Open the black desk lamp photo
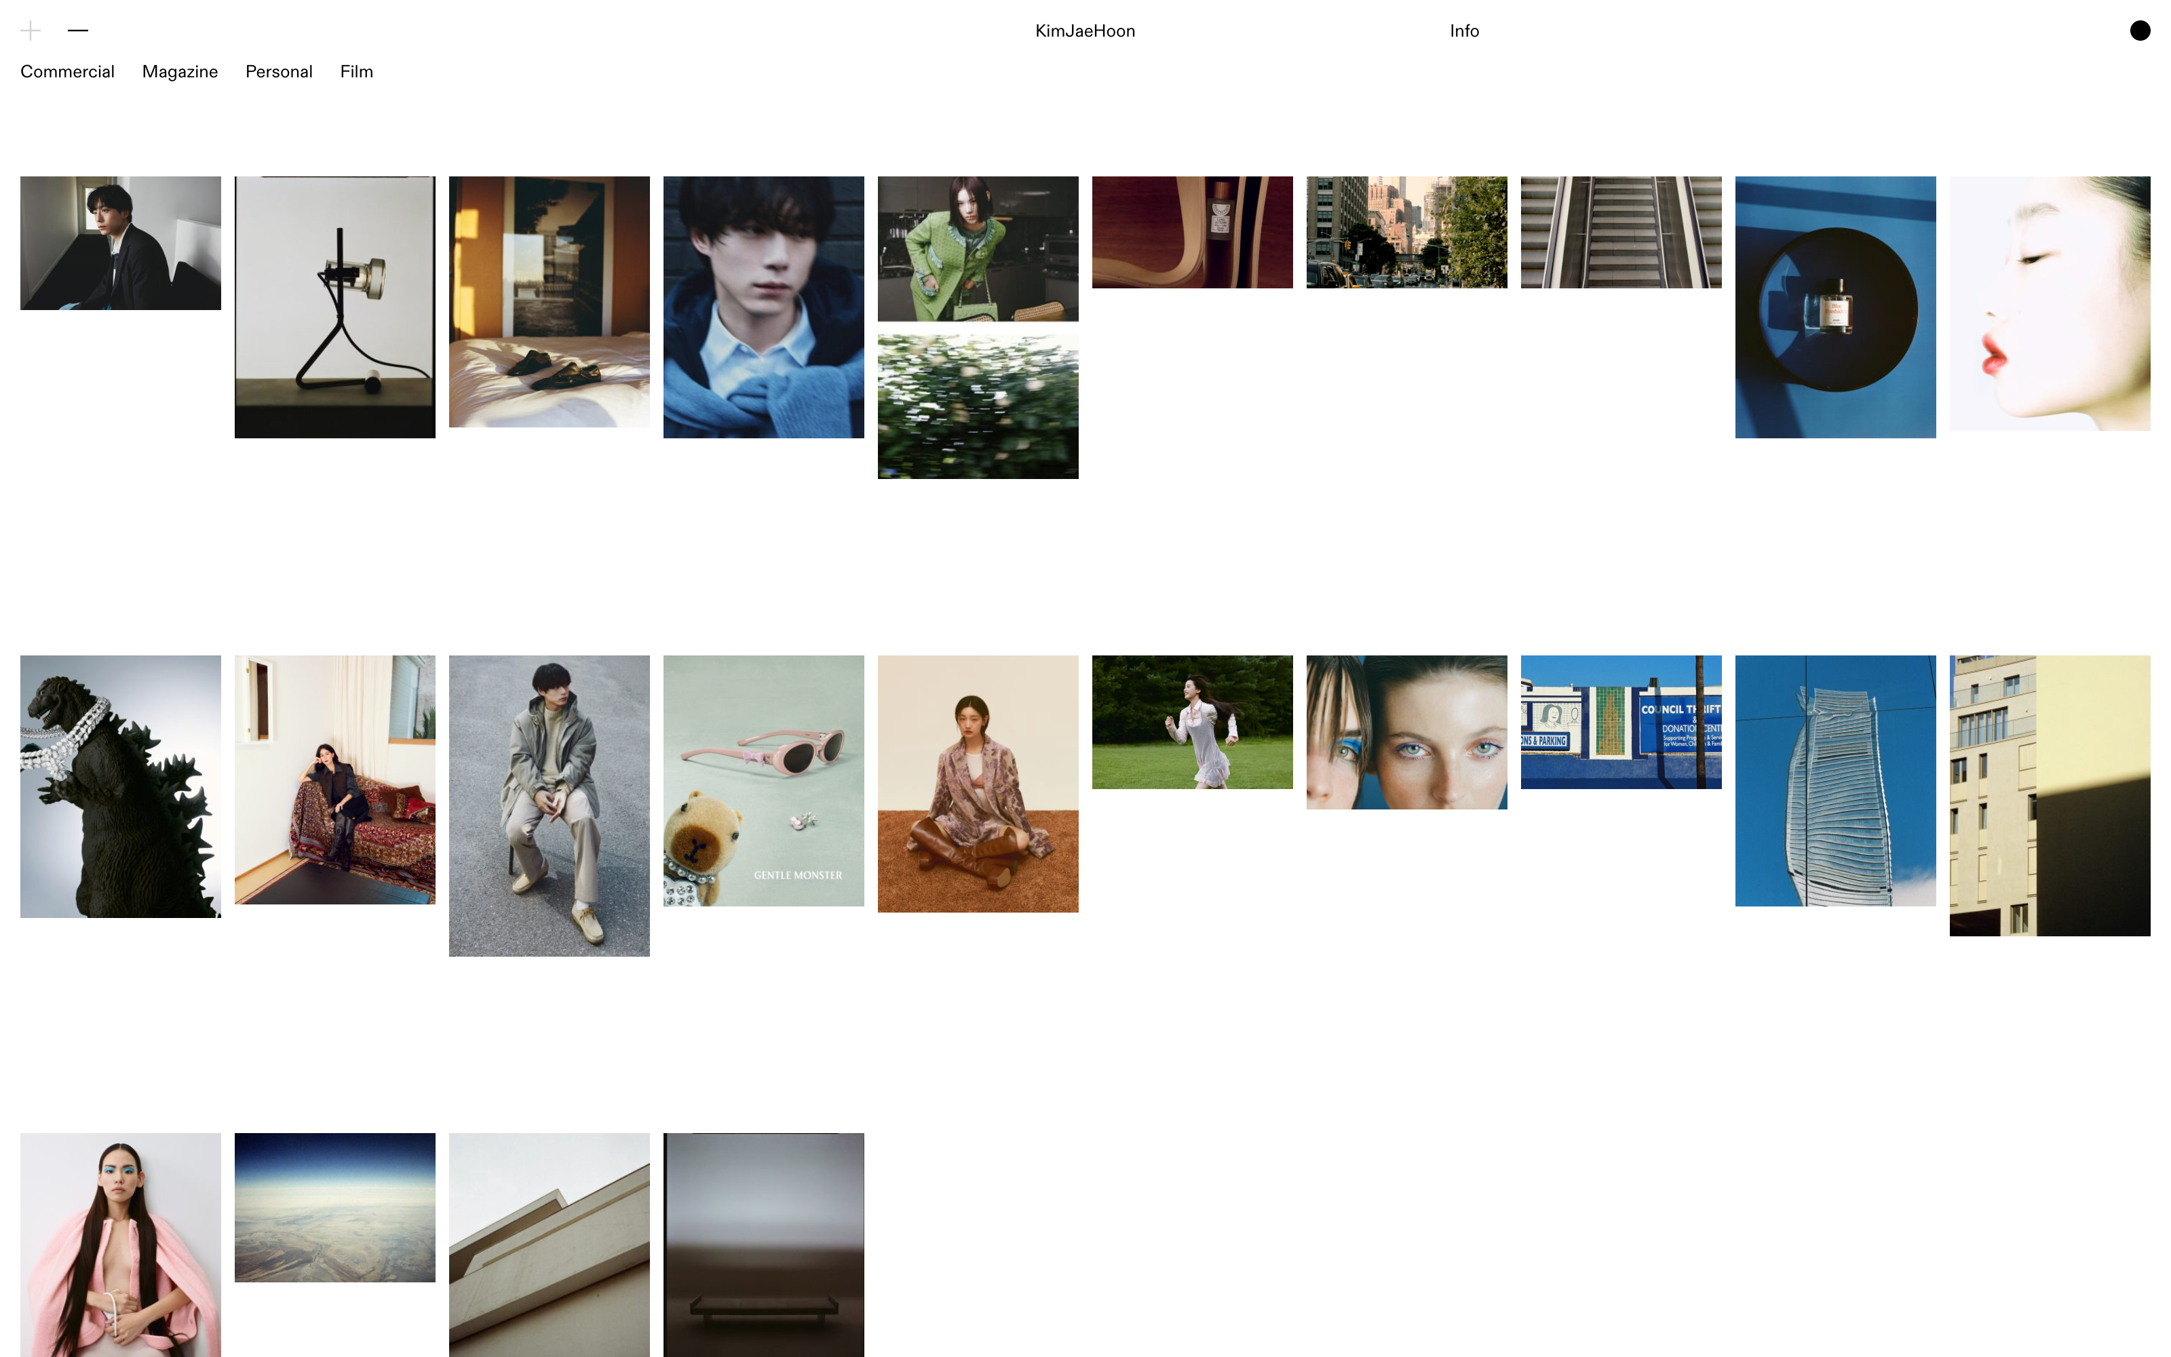 (x=334, y=307)
